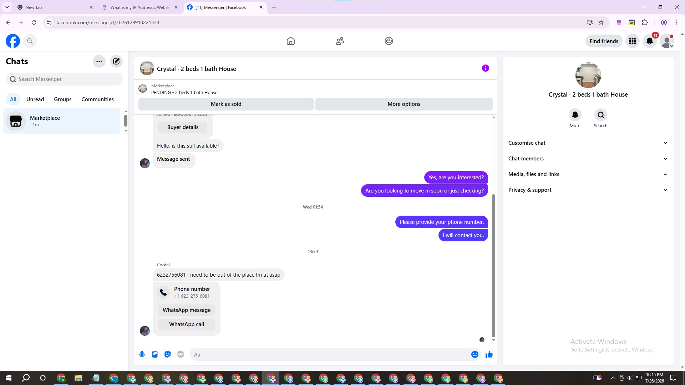
Task: Select the All chats filter
Action: (13, 99)
